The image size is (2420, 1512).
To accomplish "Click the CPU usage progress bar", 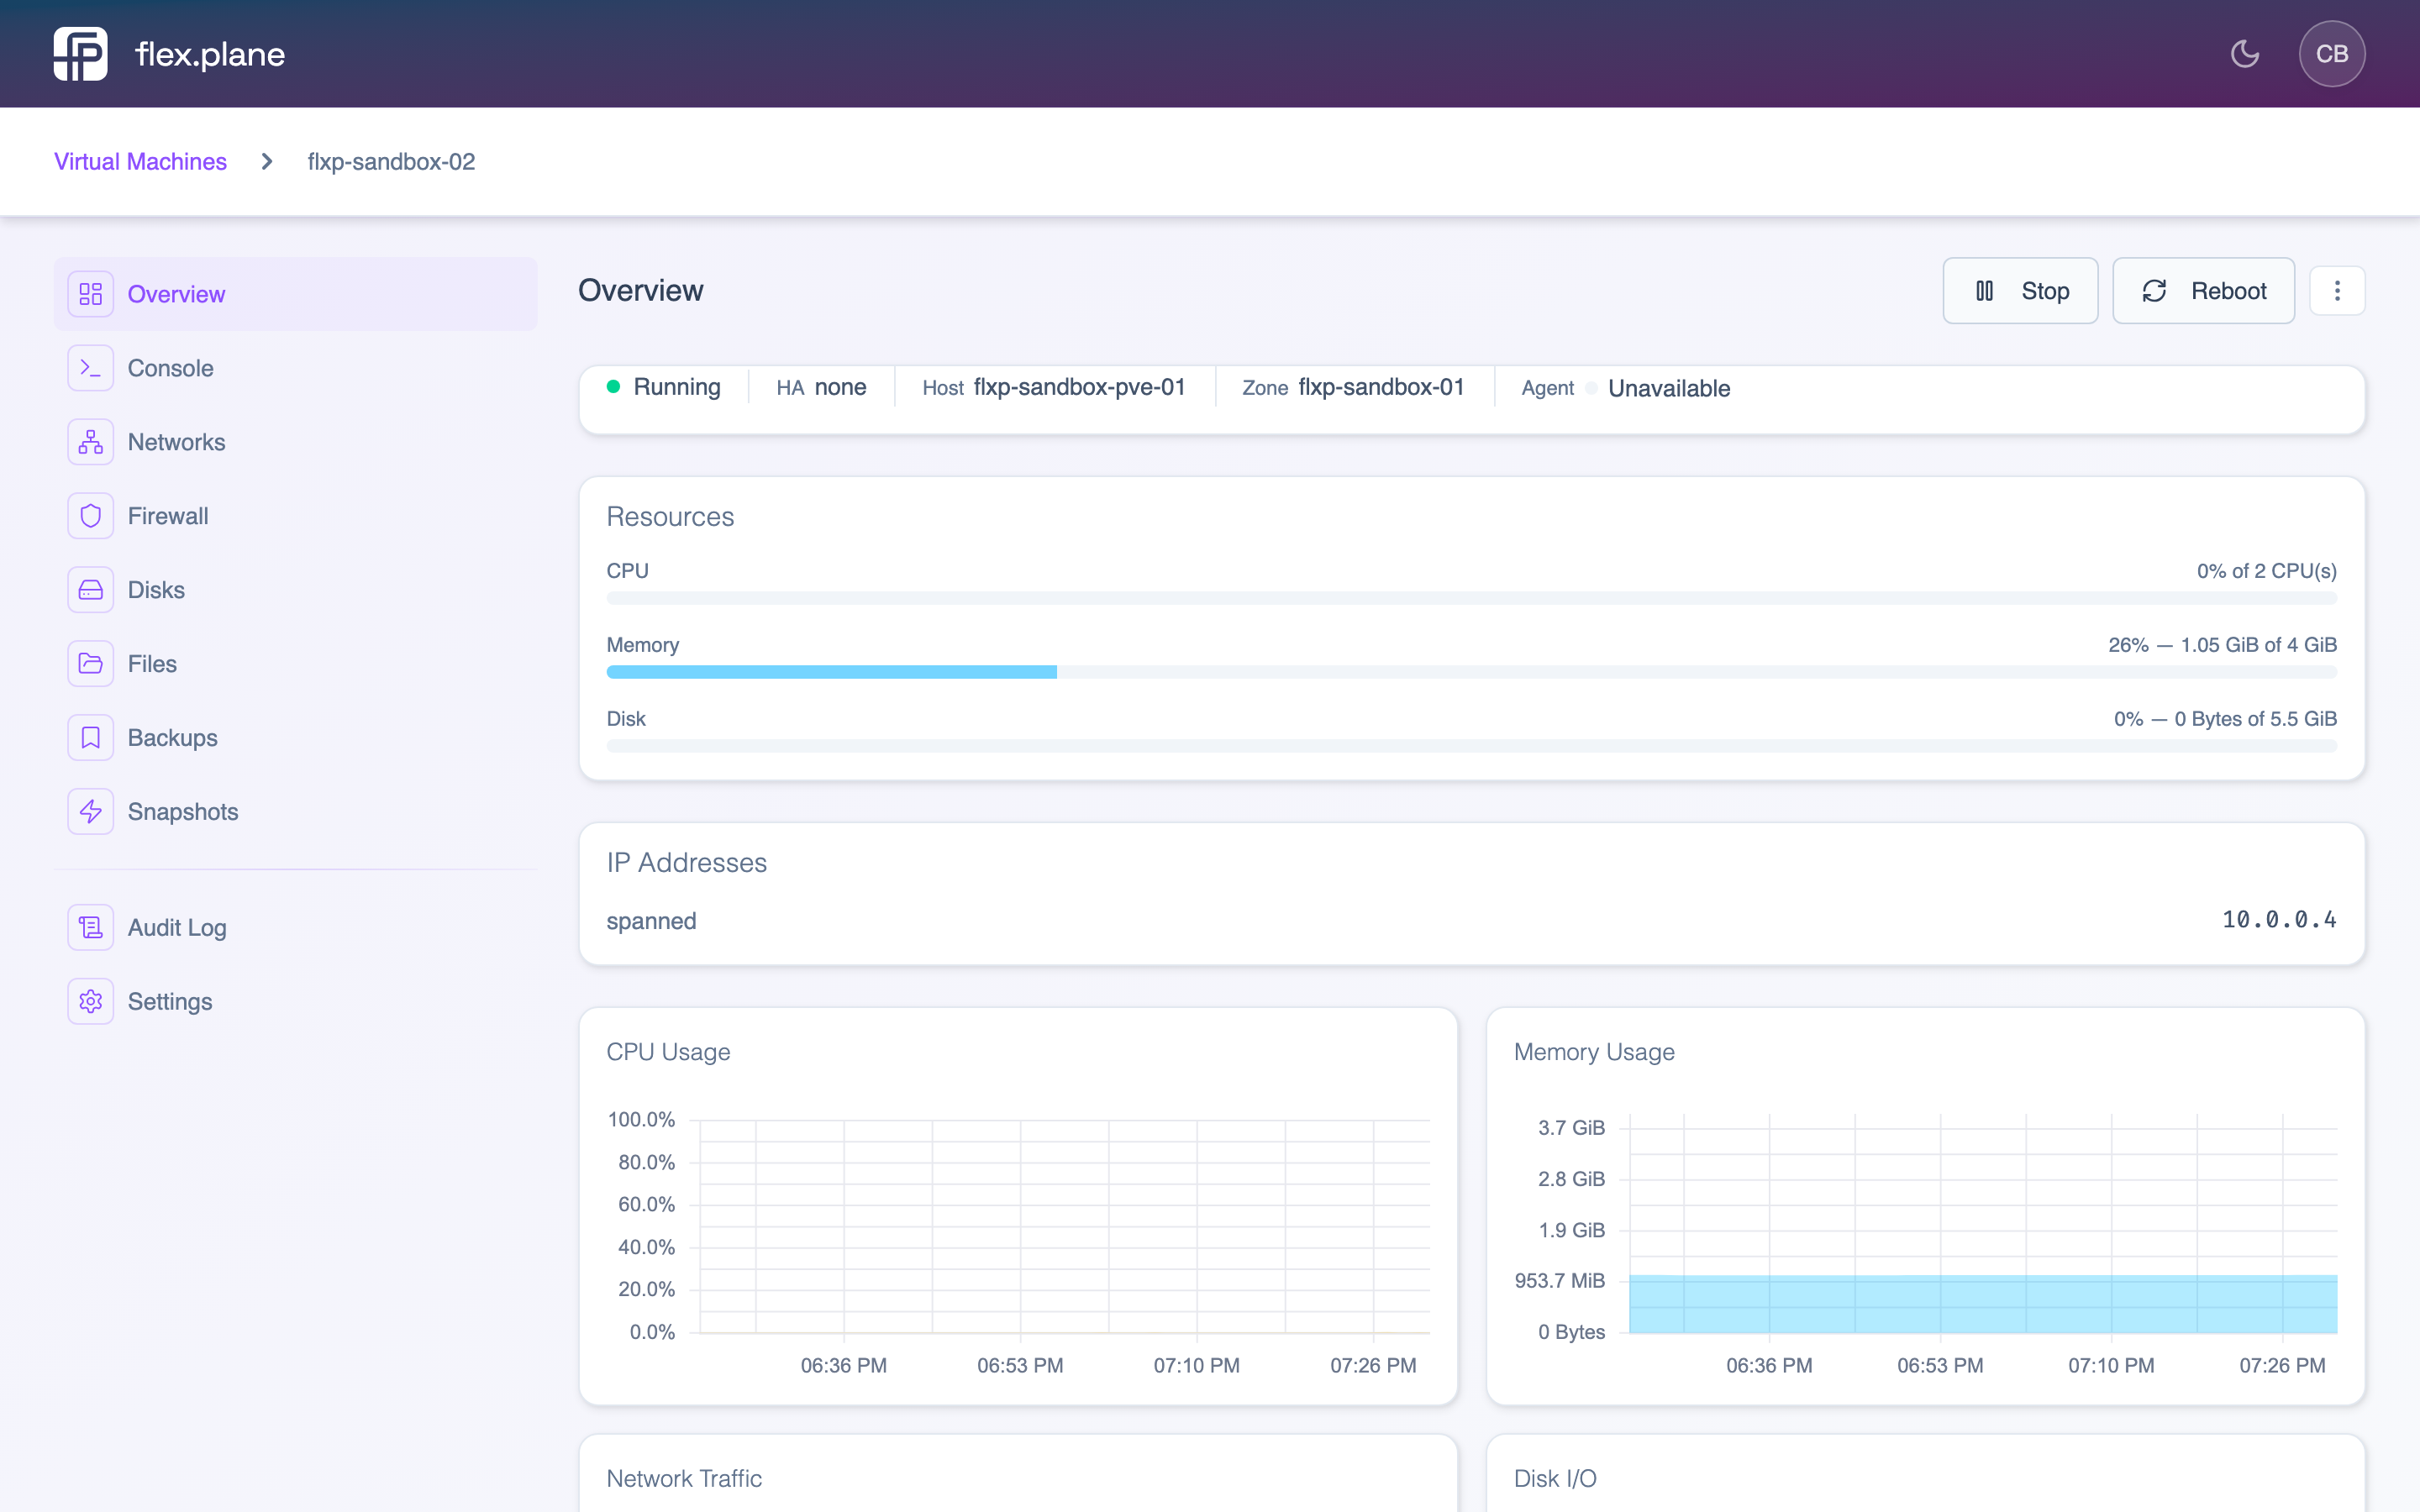I will tap(1471, 598).
